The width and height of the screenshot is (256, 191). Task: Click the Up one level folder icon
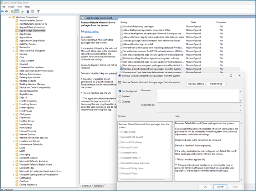click(x=12, y=11)
